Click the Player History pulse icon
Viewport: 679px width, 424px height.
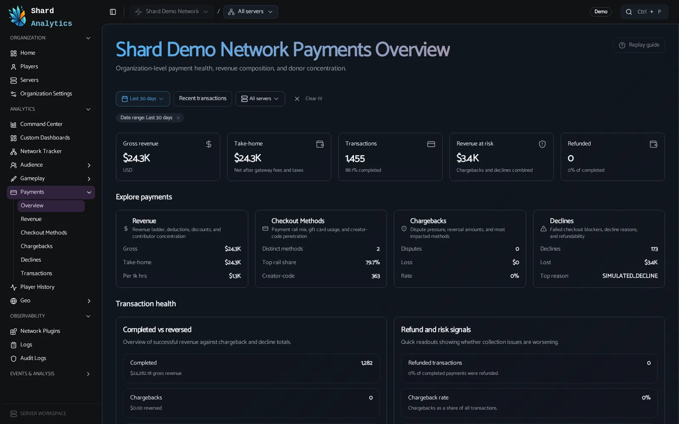click(x=14, y=287)
